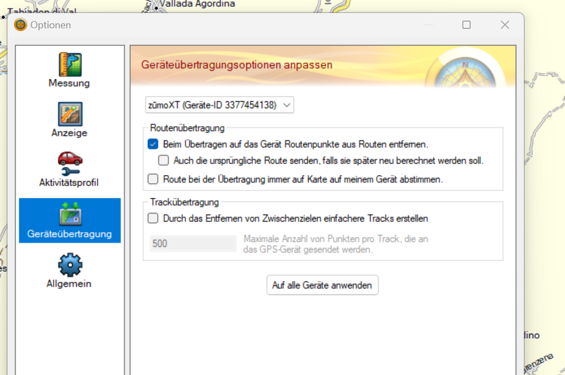
Task: Enable "Auch die ursprüngliche Route senden"
Action: point(163,160)
